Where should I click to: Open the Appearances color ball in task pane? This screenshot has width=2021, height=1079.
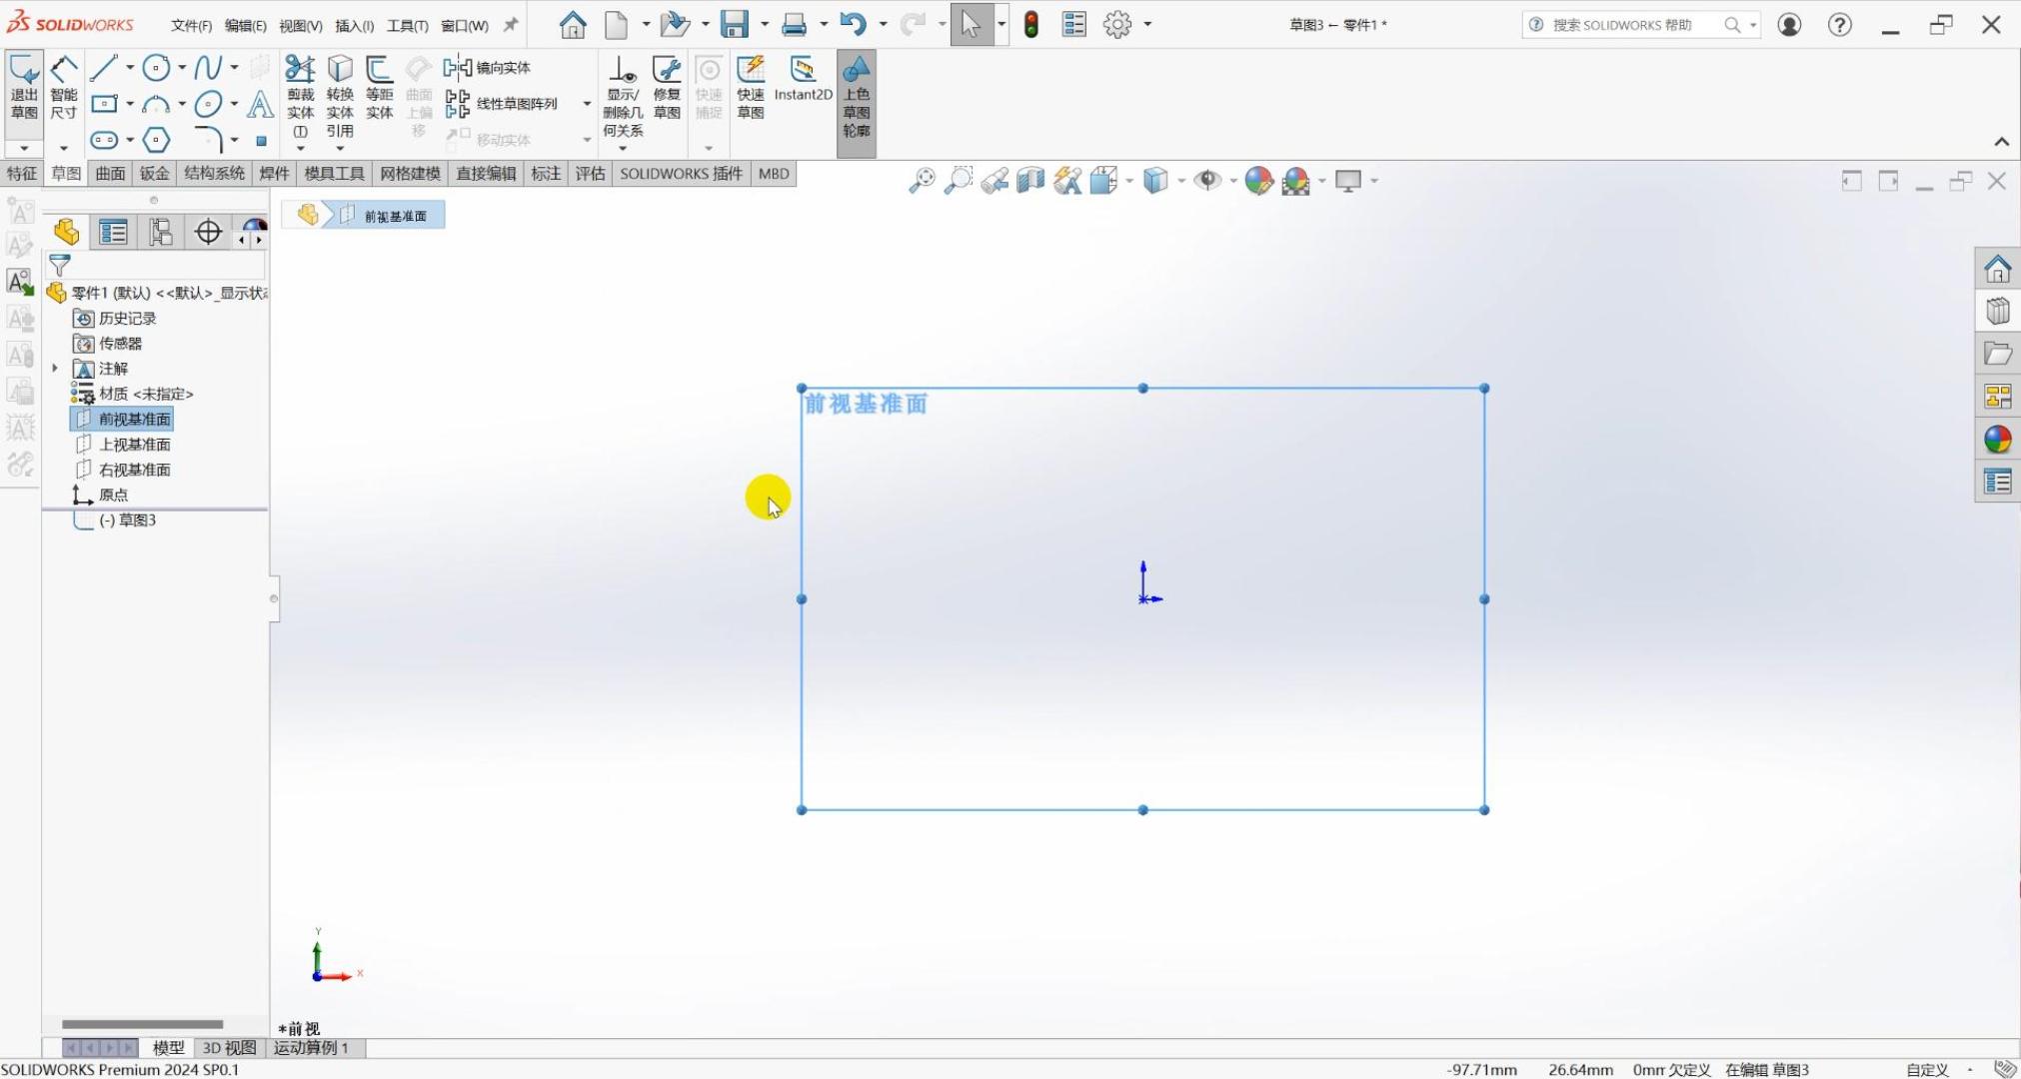click(1997, 440)
